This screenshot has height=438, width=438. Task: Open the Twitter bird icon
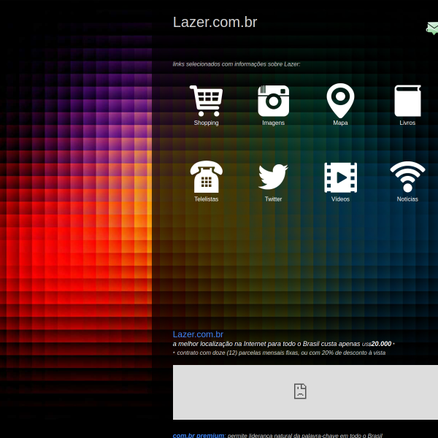(x=273, y=177)
